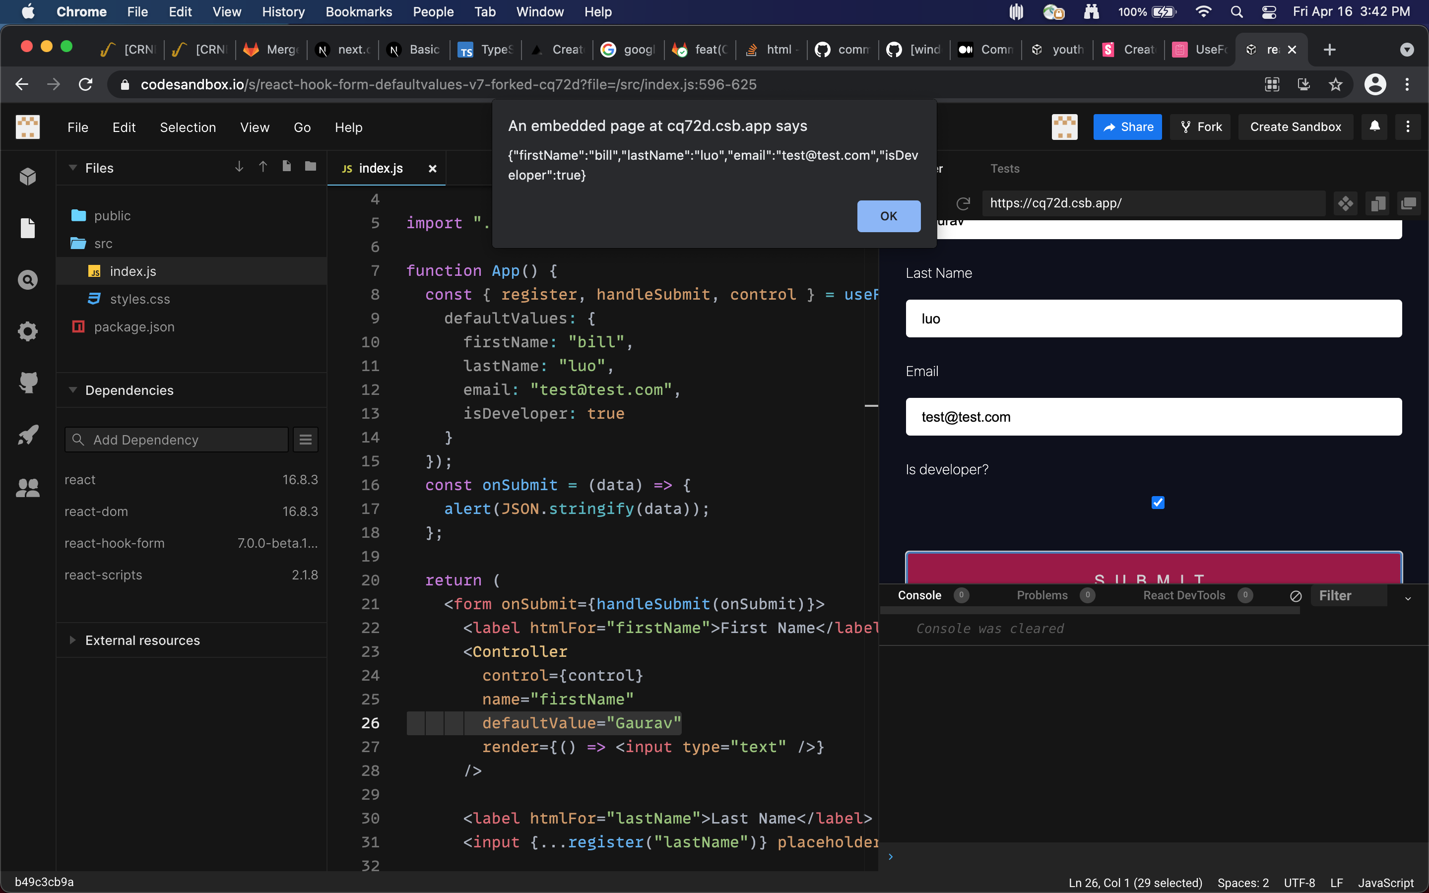Open the Explorer files icon in sidebar

click(x=28, y=228)
